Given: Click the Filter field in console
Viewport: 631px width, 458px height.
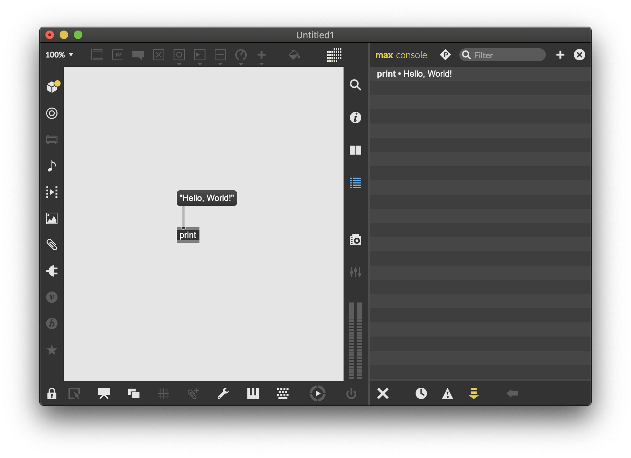Looking at the screenshot, I should click(503, 55).
